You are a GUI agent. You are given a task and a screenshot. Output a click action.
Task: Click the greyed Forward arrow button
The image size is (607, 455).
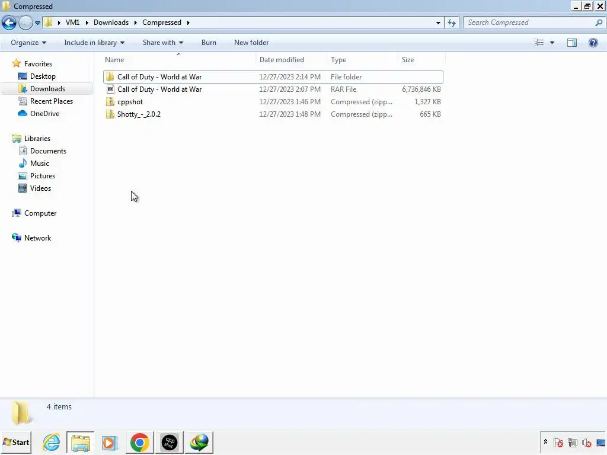pyautogui.click(x=25, y=23)
